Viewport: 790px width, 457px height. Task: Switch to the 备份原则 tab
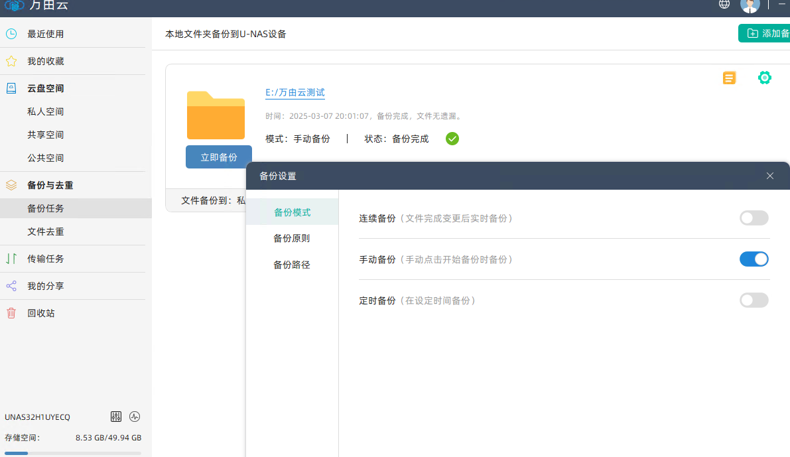[x=292, y=238]
